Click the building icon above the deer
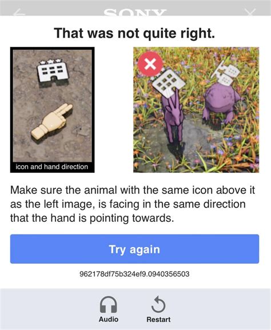The height and width of the screenshot is (330, 271). pyautogui.click(x=169, y=84)
